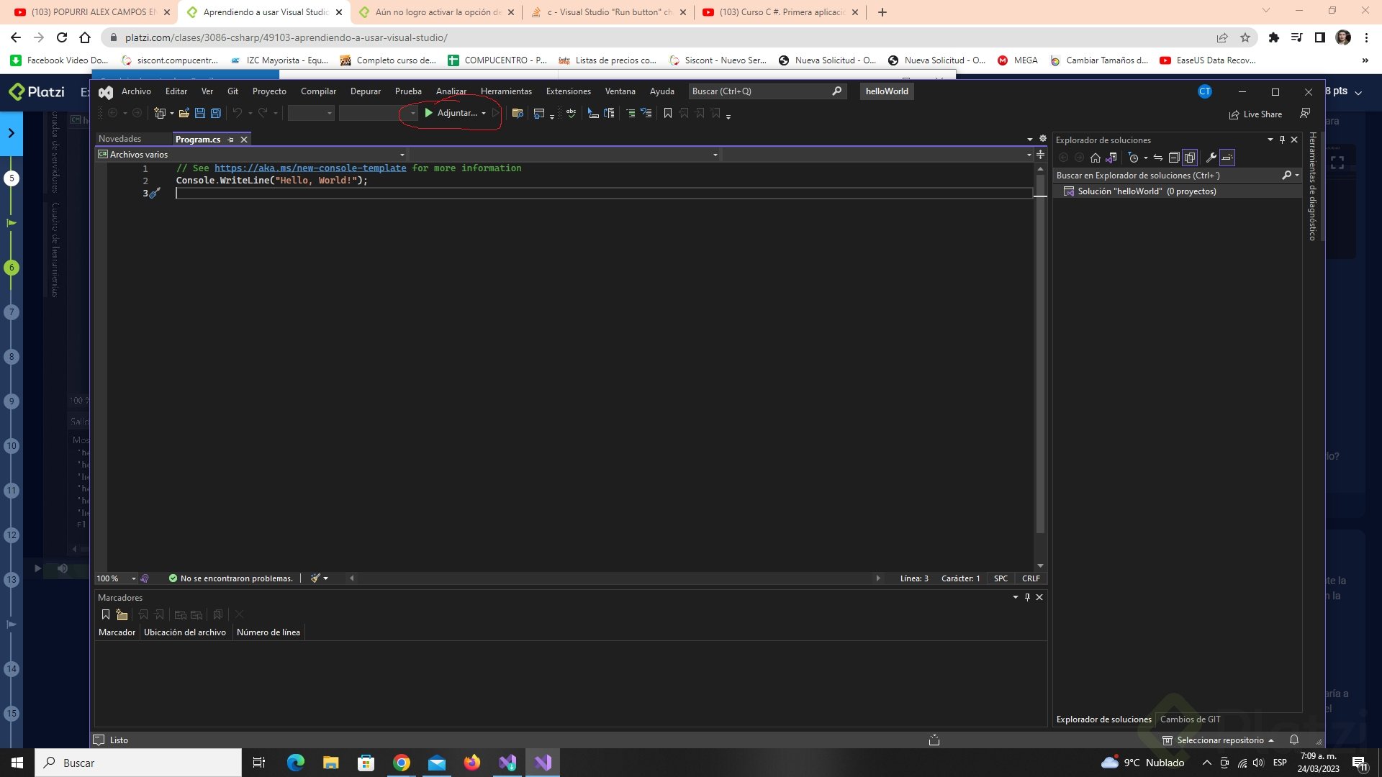
Task: Open the Depurar menu
Action: [365, 91]
